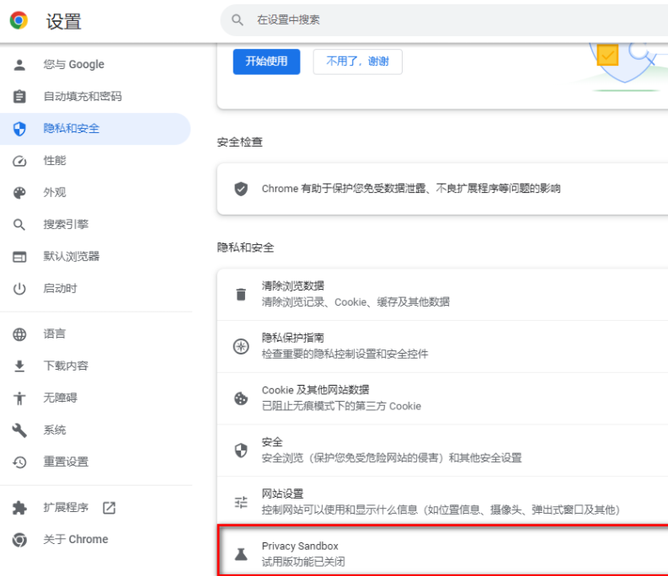Click the 设置 page title

[x=63, y=21]
